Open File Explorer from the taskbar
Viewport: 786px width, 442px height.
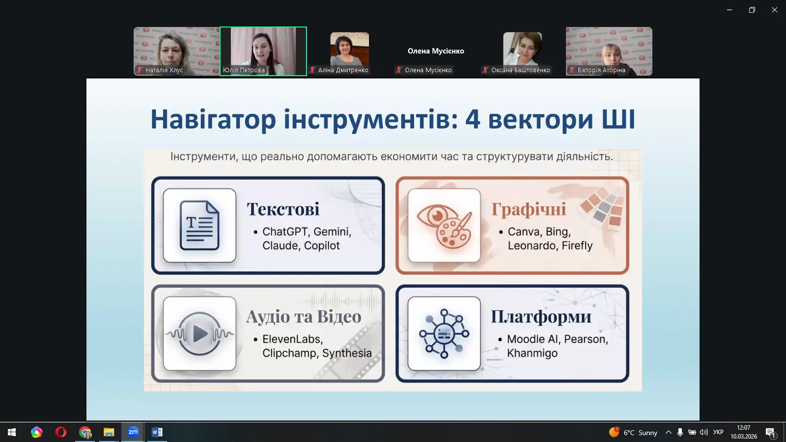109,432
